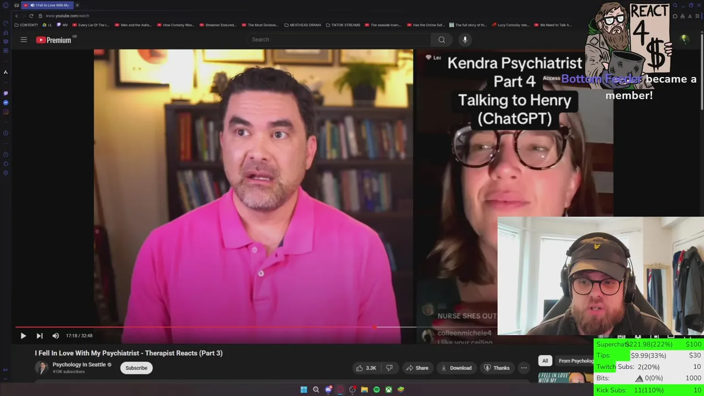
Task: Click the video title text
Action: [x=129, y=353]
